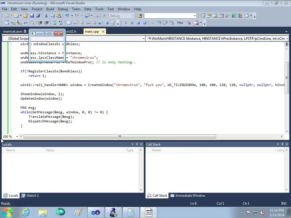
Task: Show hidden system tray icons arrow
Action: [242, 213]
